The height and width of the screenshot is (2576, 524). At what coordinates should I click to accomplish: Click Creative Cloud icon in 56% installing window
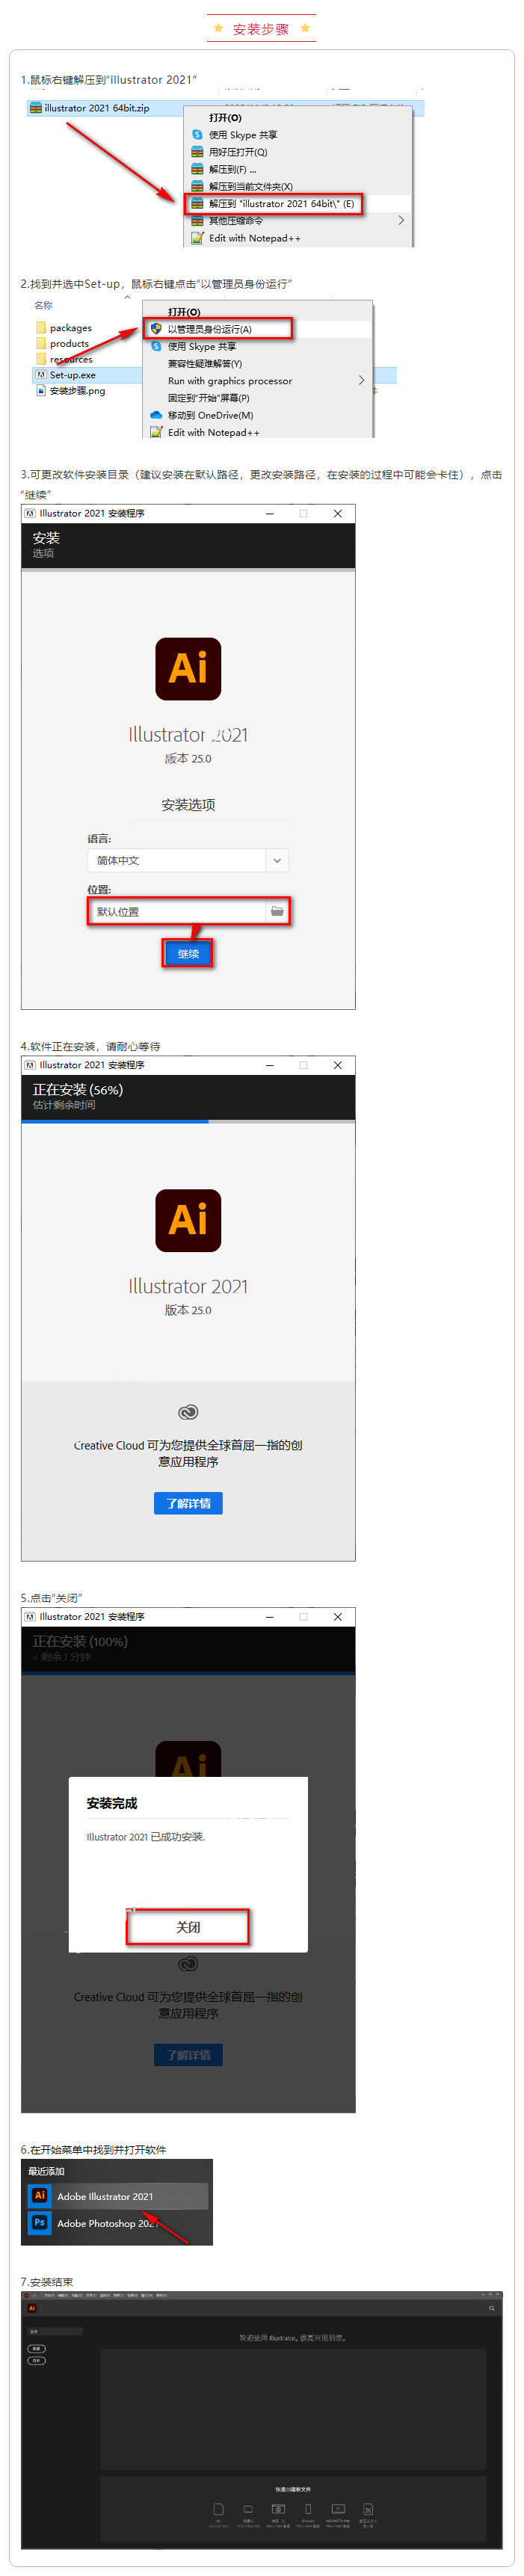(x=188, y=1412)
